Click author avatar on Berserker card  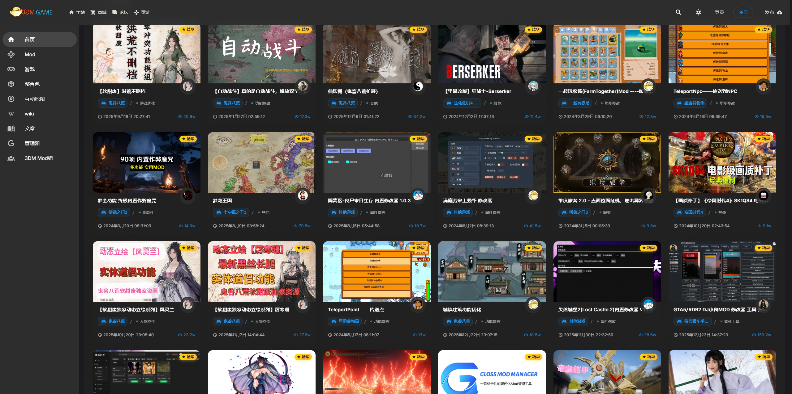(x=533, y=86)
